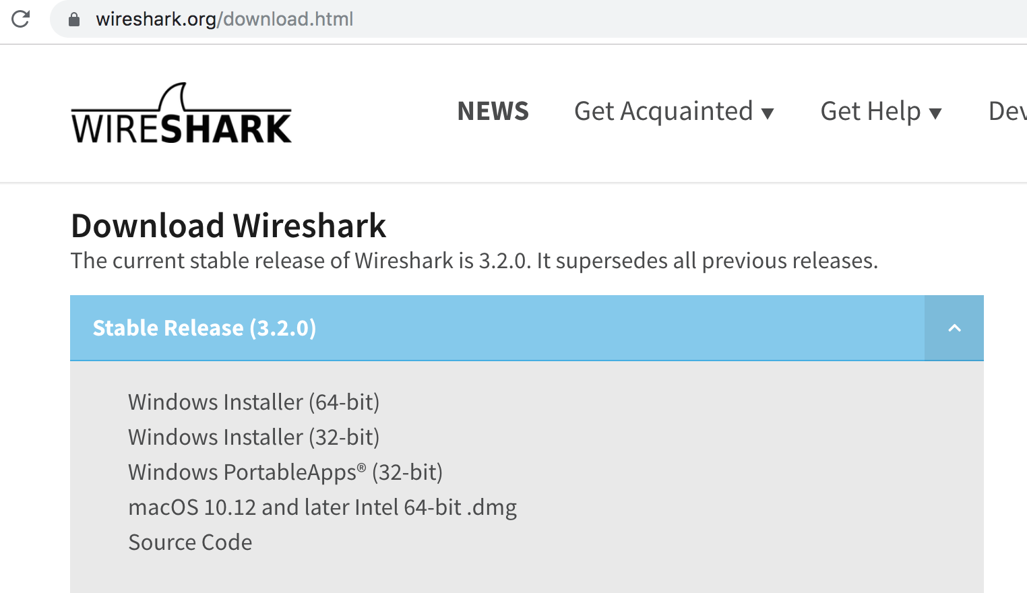Image resolution: width=1027 pixels, height=593 pixels.
Task: Open the Get Help dropdown menu
Action: tap(870, 111)
